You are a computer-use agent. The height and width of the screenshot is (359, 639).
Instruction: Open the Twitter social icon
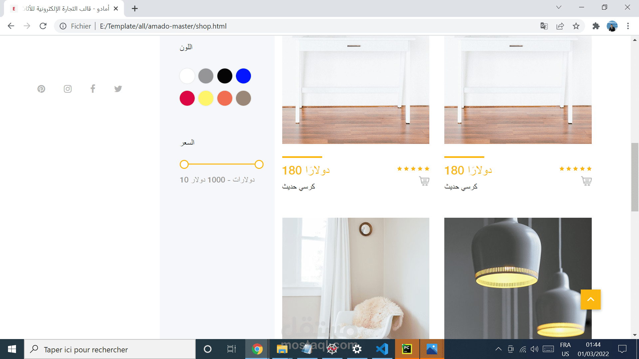[x=118, y=89]
